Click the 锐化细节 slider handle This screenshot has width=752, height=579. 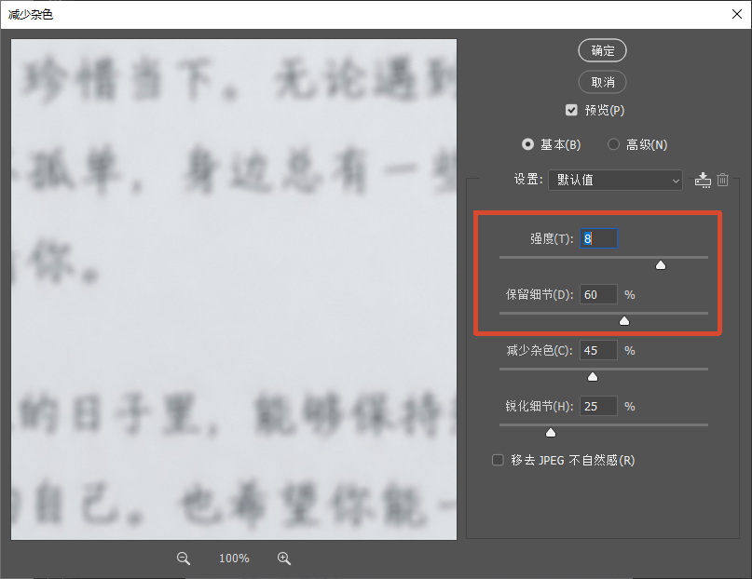coord(551,433)
